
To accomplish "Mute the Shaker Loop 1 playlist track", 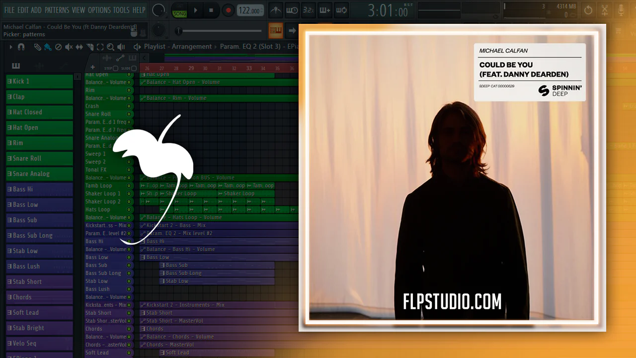I will tap(129, 193).
